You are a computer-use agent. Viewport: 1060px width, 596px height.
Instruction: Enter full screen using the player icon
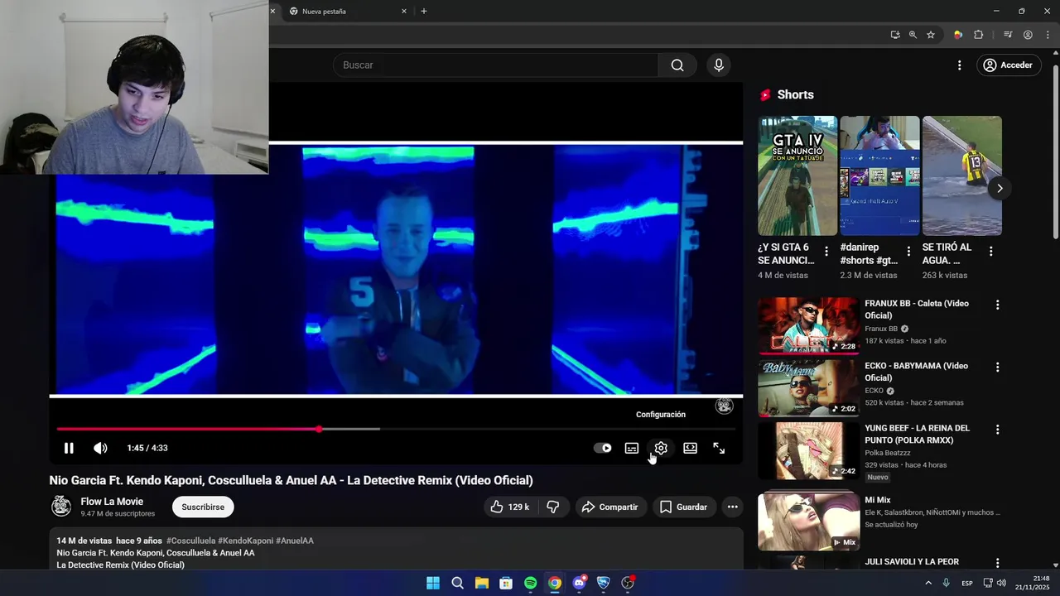[x=719, y=448]
